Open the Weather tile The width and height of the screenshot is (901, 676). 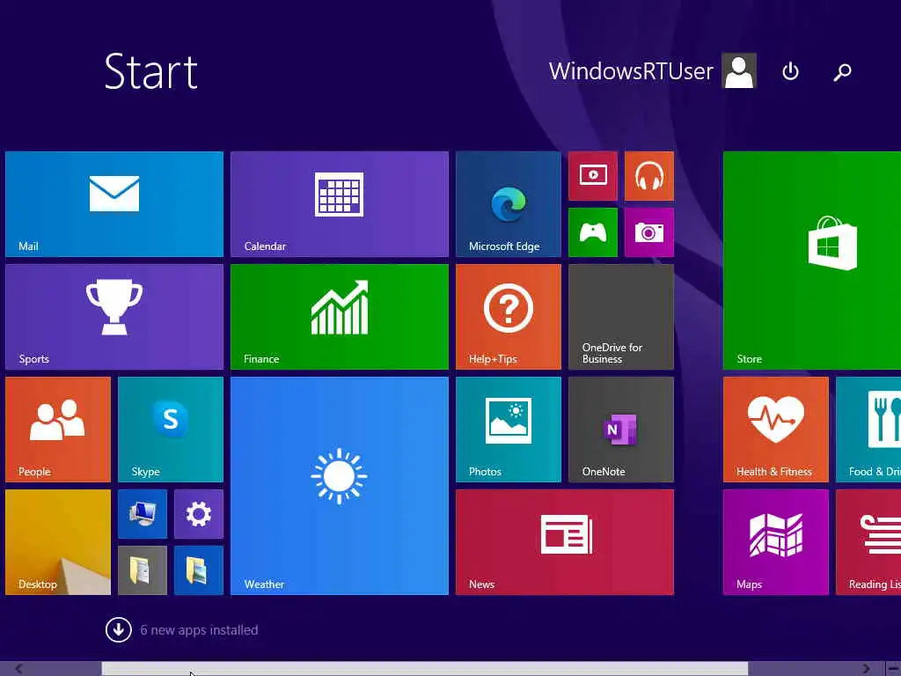340,486
